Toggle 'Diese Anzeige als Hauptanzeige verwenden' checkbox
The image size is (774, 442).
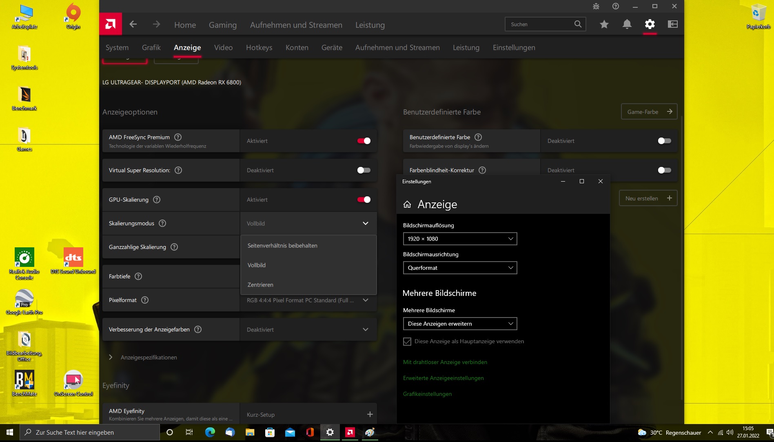point(407,342)
